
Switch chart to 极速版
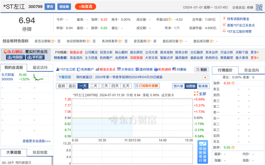(203, 86)
